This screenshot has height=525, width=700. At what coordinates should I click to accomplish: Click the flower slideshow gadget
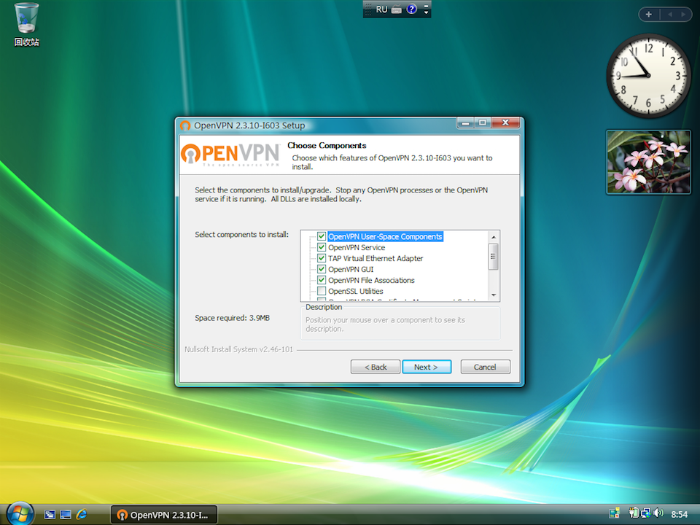point(648,162)
